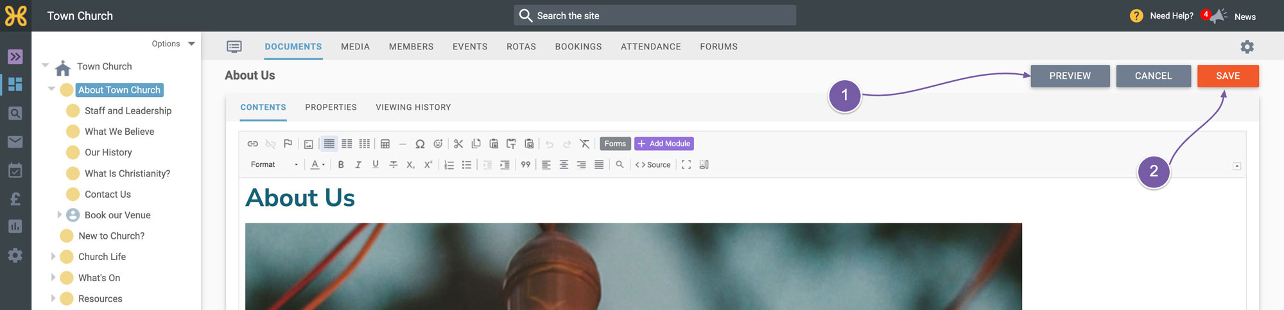This screenshot has width=1284, height=310.
Task: Click Paste from Word
Action: pyautogui.click(x=529, y=144)
